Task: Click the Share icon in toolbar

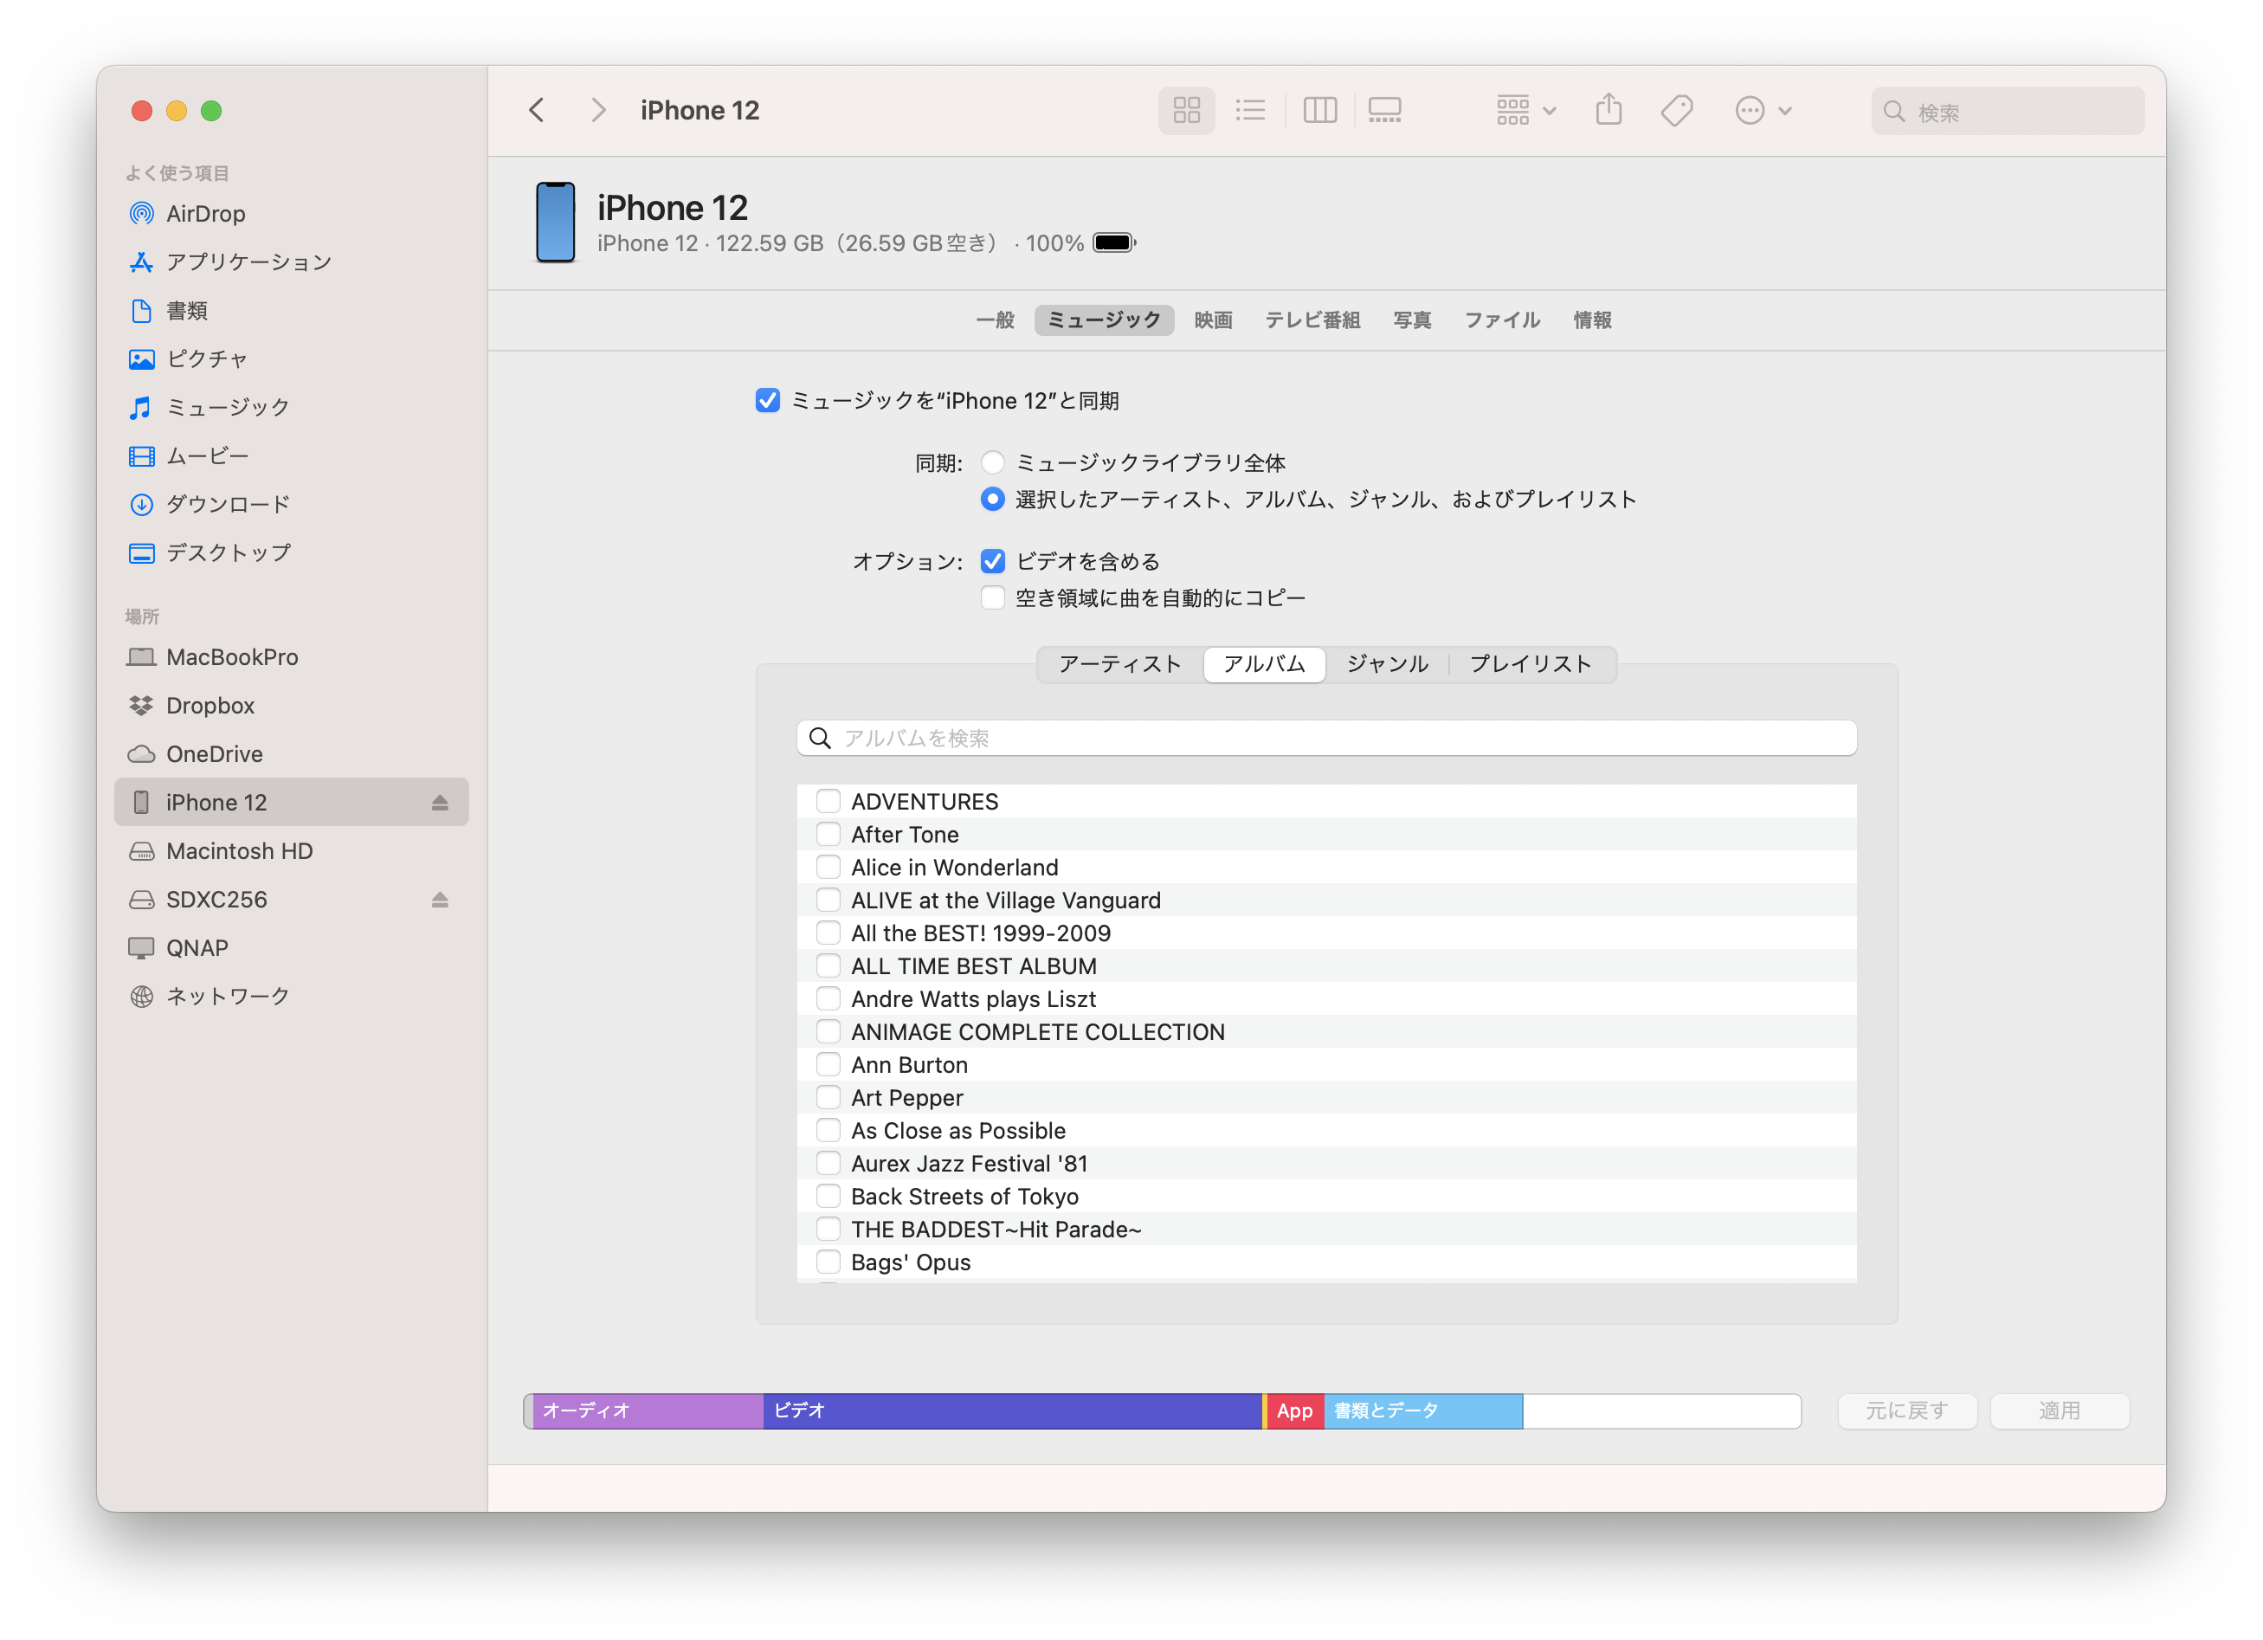Action: [x=1608, y=110]
